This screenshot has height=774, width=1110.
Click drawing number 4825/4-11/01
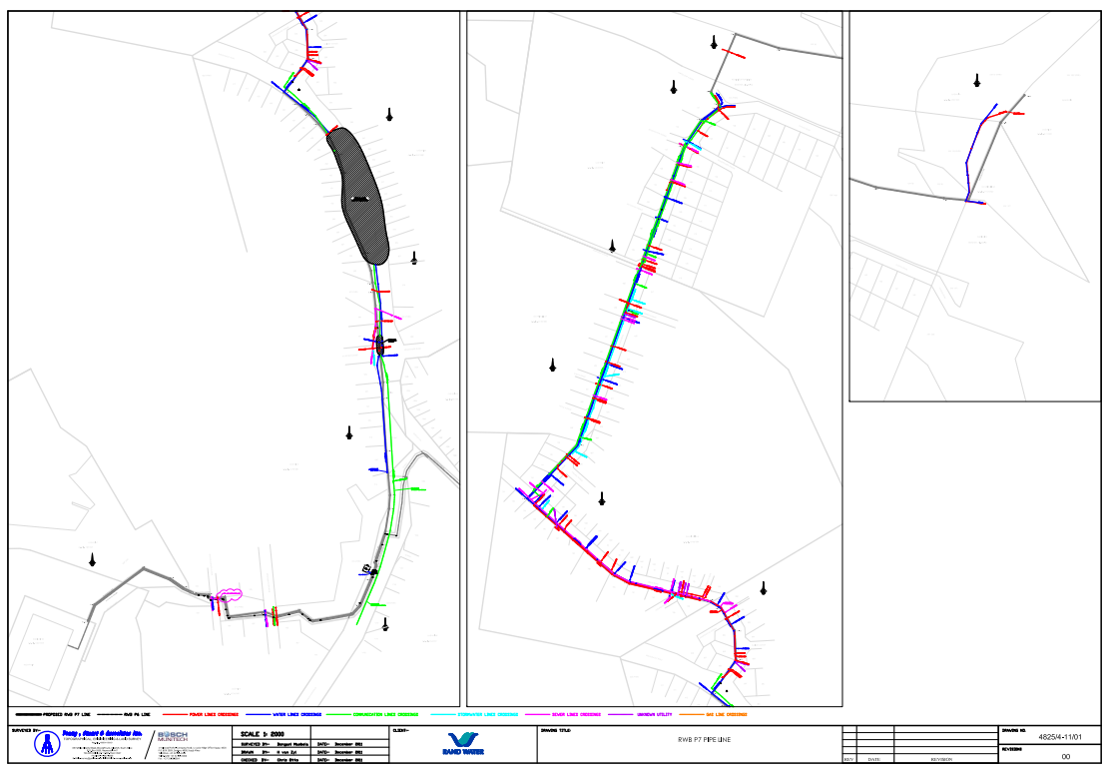1065,737
